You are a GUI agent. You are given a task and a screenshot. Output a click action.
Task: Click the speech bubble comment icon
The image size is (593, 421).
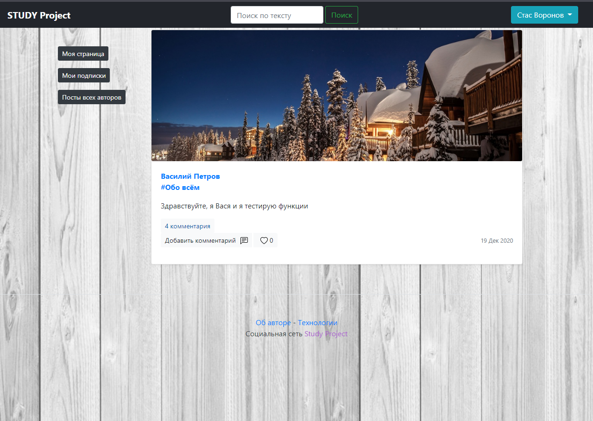pos(244,240)
